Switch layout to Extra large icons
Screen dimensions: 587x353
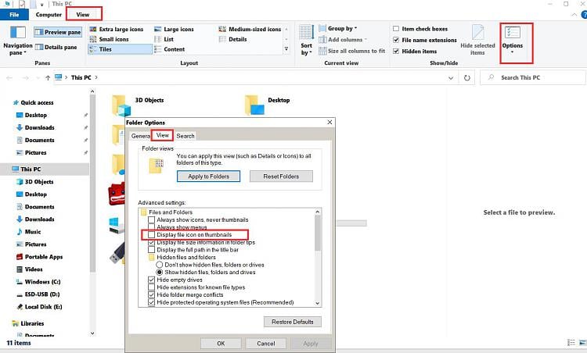click(x=117, y=29)
